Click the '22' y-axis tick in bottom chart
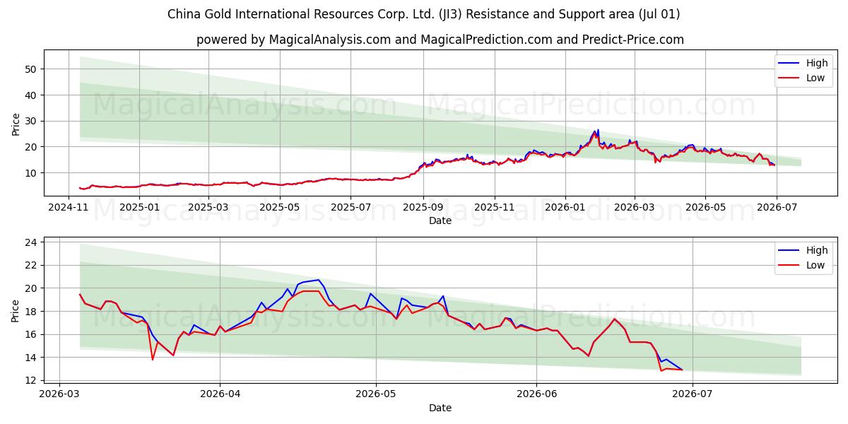The height and width of the screenshot is (424, 848). 32,265
